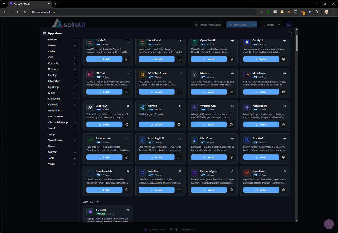Select the Tools category
The image size is (338, 233).
pyautogui.click(x=62, y=158)
